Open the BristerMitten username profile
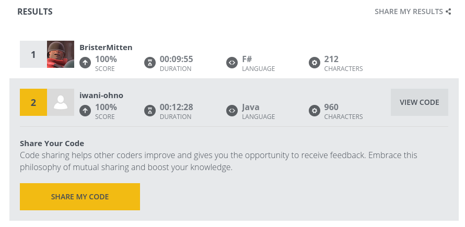Image resolution: width=465 pixels, height=227 pixels. (106, 47)
